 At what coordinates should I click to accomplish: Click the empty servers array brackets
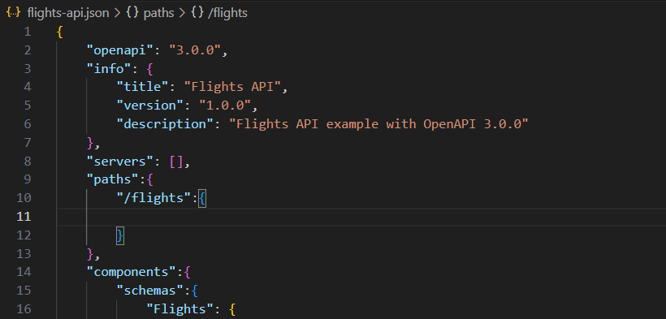(176, 162)
